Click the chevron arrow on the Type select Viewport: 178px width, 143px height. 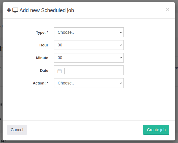coord(121,32)
